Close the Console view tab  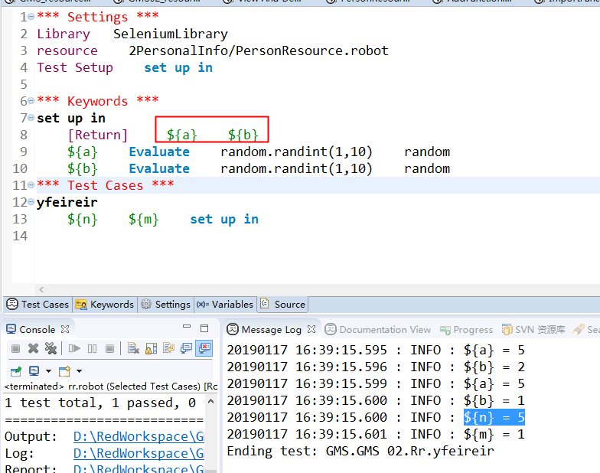tap(66, 329)
